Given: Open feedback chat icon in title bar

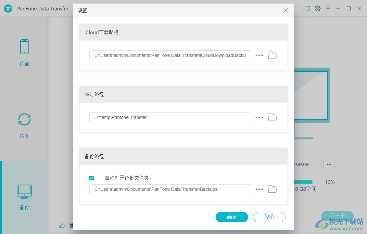Looking at the screenshot, I should tap(307, 9).
